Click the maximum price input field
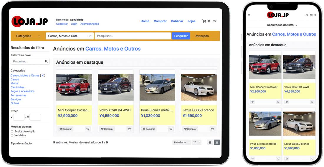 (x=35, y=117)
